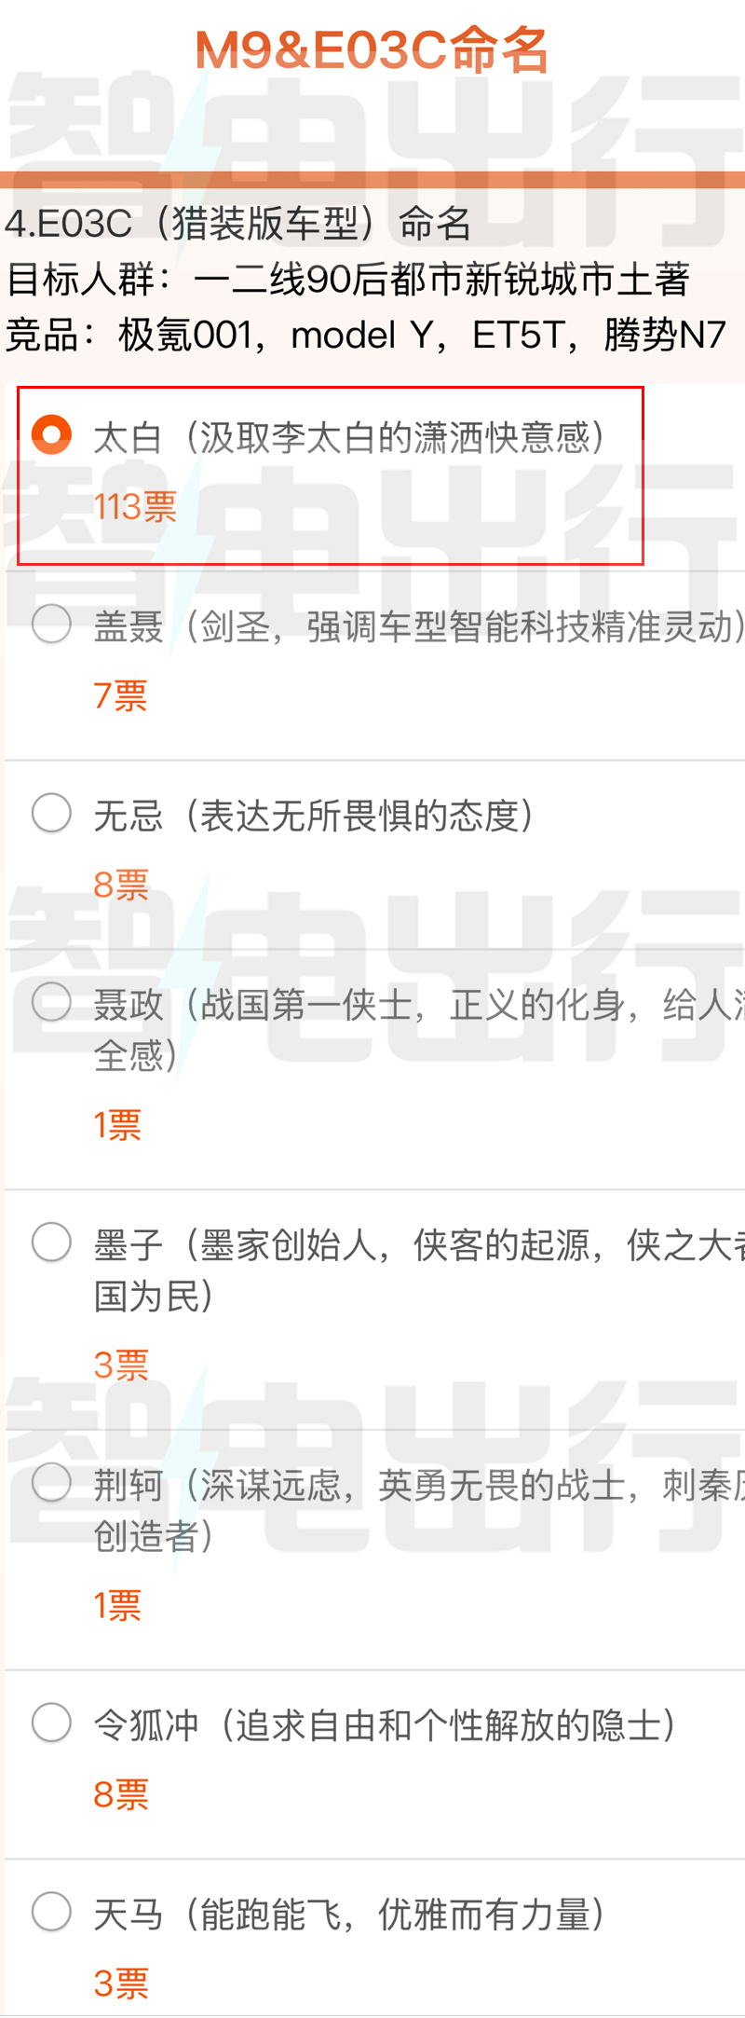The height and width of the screenshot is (2018, 745).
Task: Pick the 荆轲 radio button
Action: pyautogui.click(x=51, y=1482)
